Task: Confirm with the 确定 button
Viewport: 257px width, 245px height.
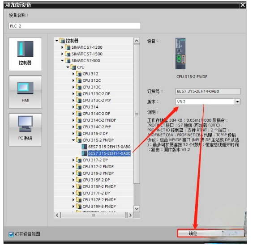Action: 210,233
